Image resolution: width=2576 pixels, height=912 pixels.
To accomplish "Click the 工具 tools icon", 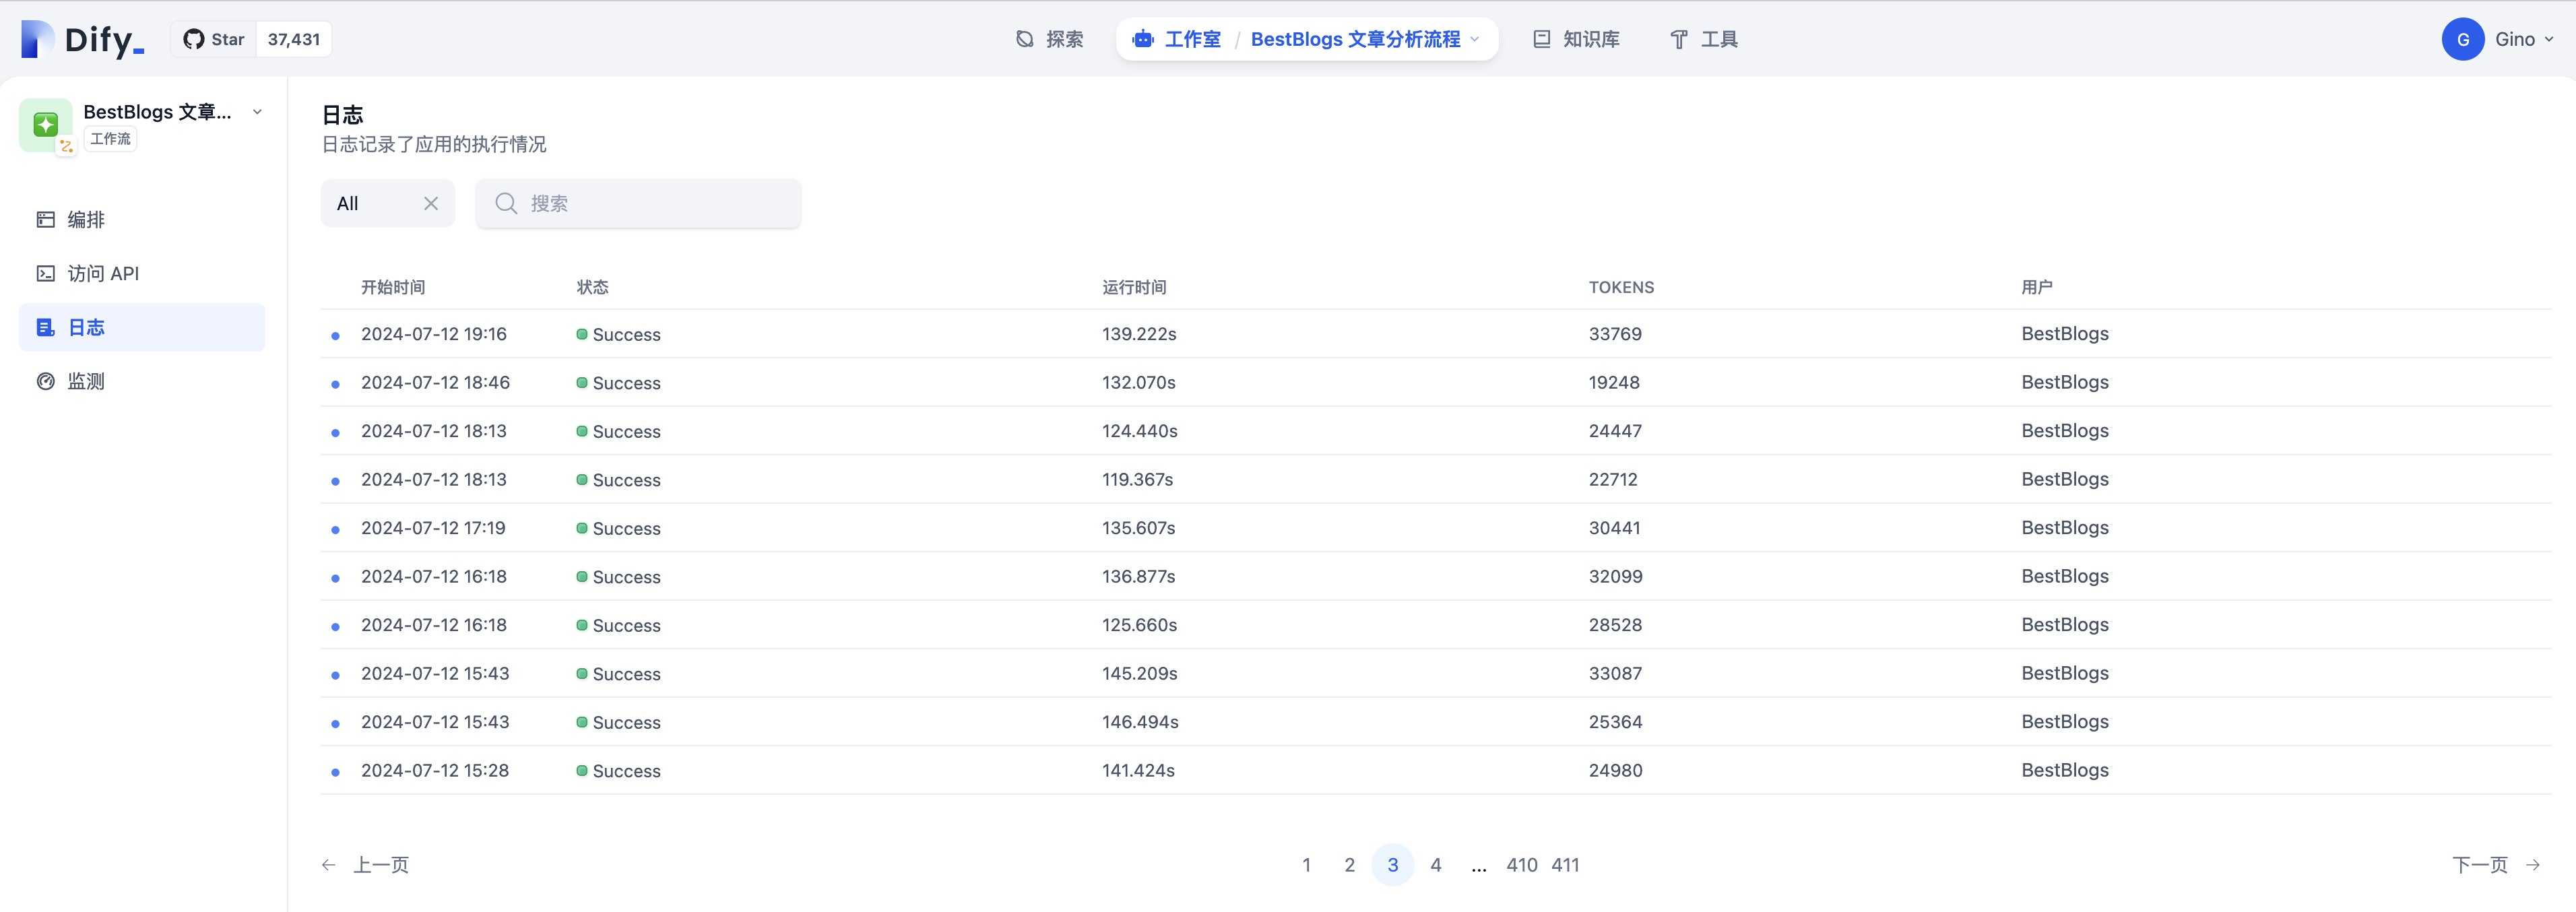I will [x=1679, y=39].
